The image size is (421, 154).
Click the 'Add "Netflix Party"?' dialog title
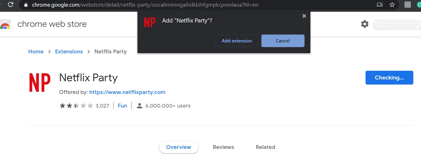[187, 21]
